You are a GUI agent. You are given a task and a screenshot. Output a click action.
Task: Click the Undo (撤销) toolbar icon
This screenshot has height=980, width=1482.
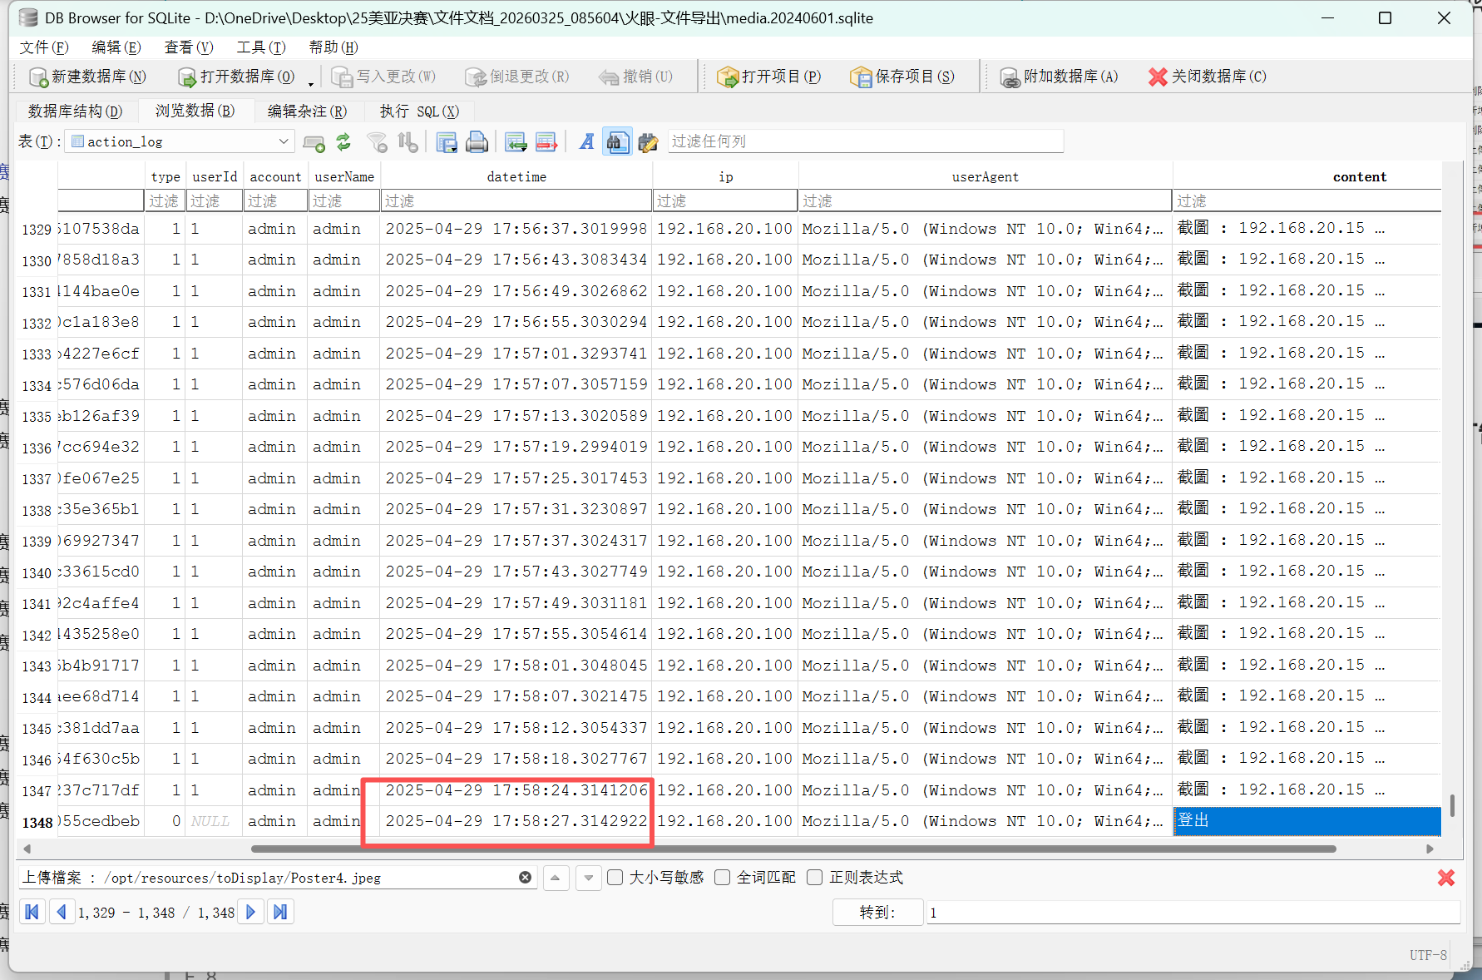pos(609,77)
